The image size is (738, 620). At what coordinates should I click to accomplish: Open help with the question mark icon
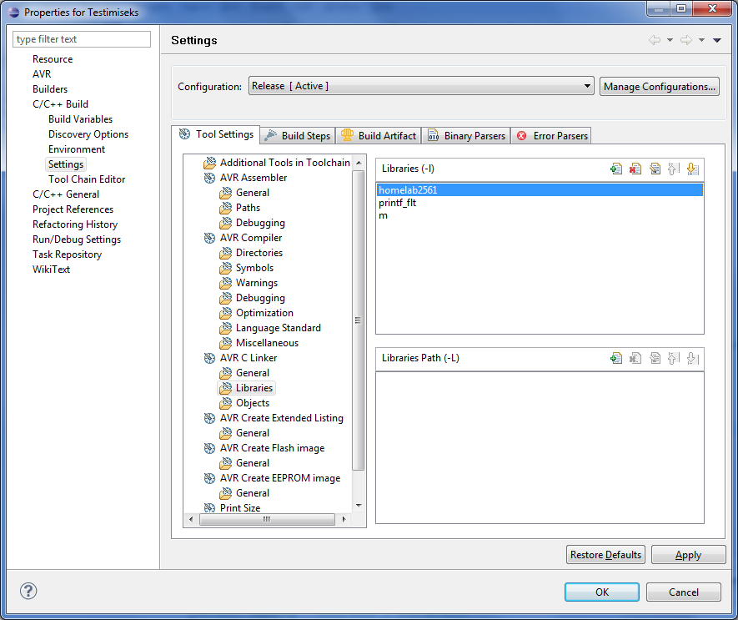click(28, 591)
